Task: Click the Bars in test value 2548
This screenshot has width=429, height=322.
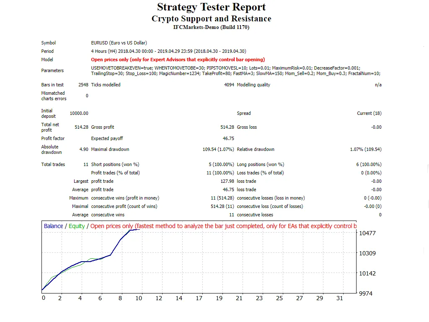Action: click(84, 84)
